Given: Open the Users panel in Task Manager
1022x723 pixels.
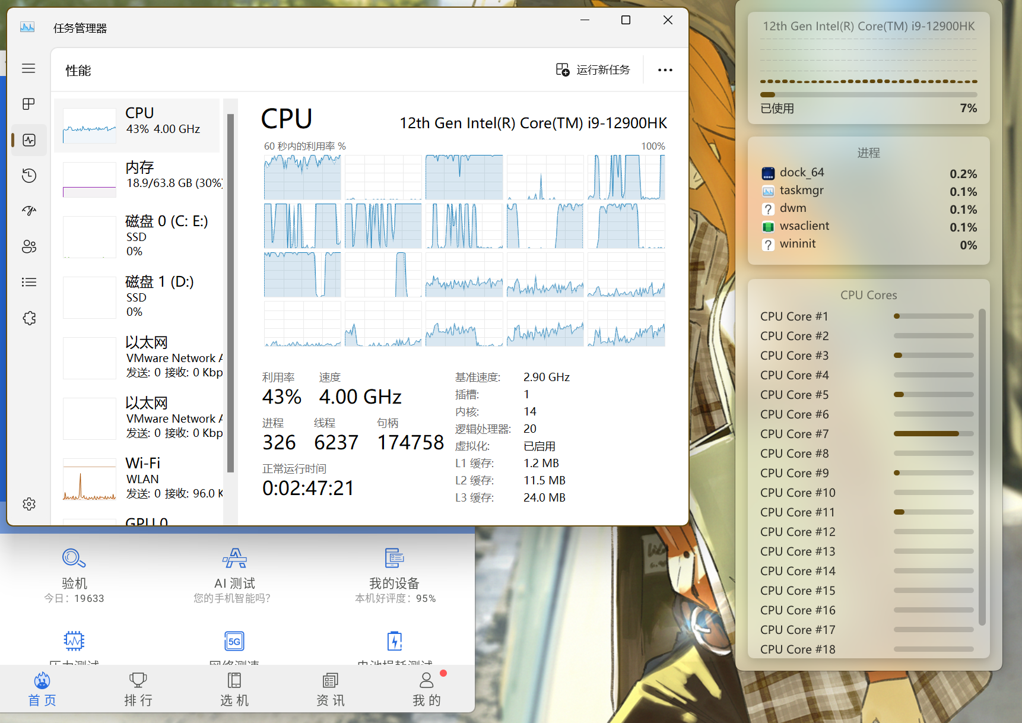Looking at the screenshot, I should [x=28, y=246].
